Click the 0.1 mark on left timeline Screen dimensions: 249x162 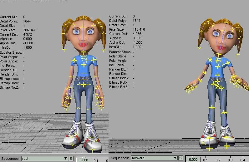(96, 160)
